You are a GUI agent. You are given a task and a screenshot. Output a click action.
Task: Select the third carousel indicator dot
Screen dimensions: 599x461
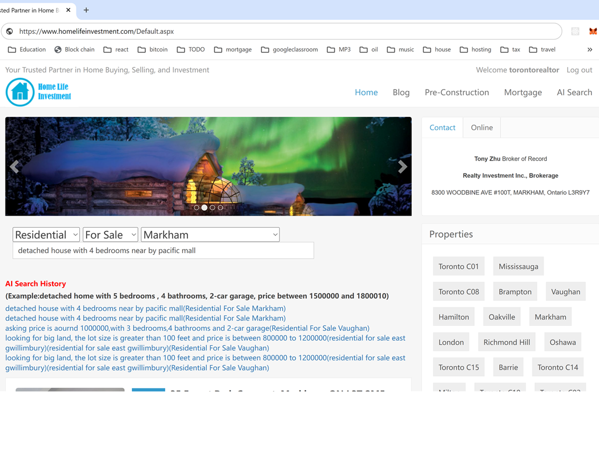click(212, 208)
